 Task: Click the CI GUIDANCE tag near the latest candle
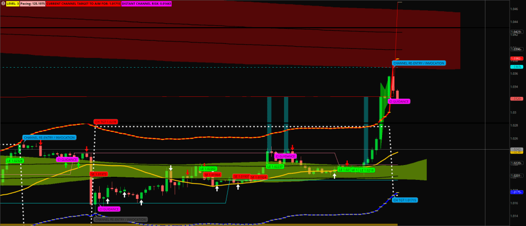pyautogui.click(x=399, y=101)
